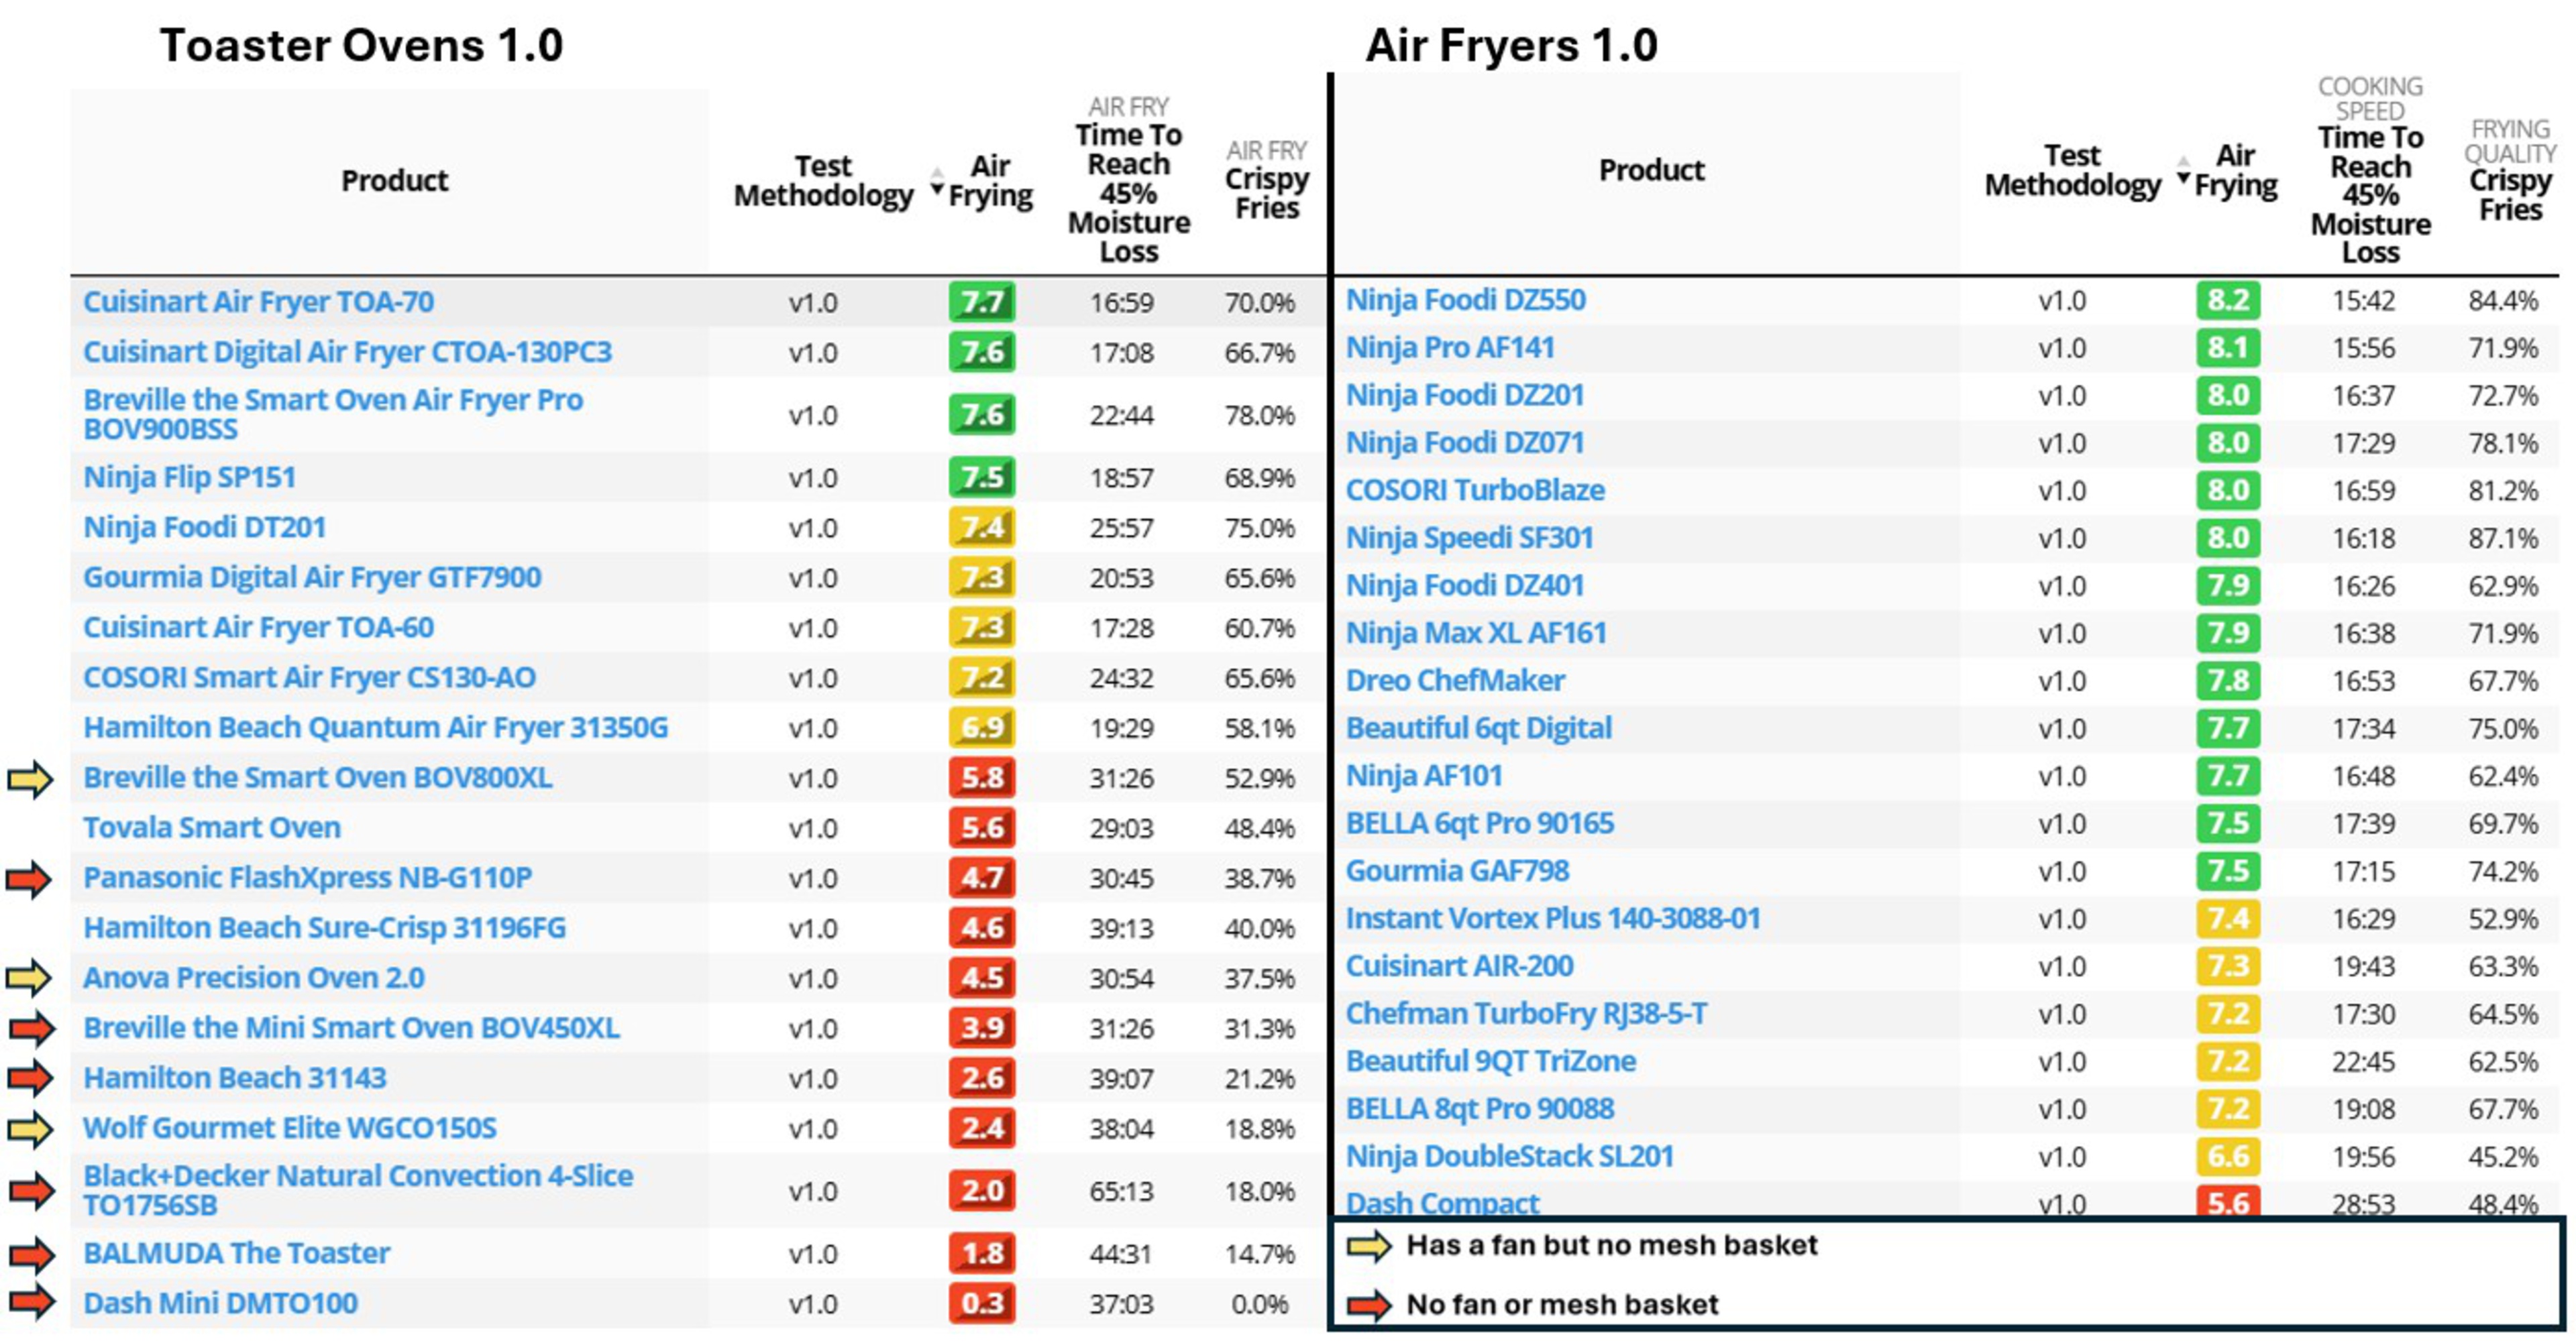Open Ninja Foodi DZ550 product link
2576x1343 pixels.
point(1465,300)
